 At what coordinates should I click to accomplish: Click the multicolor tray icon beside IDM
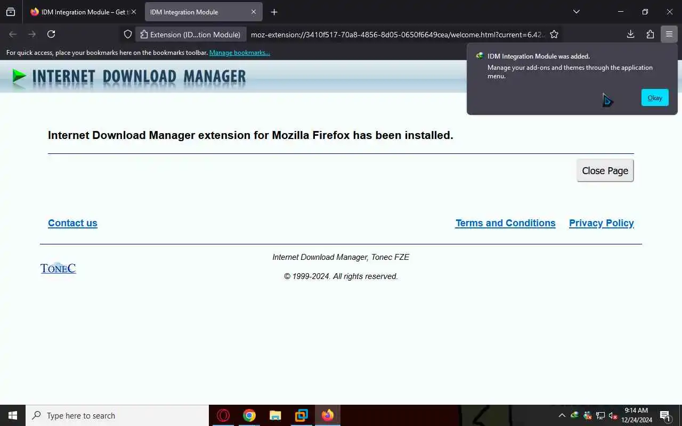pyautogui.click(x=588, y=415)
